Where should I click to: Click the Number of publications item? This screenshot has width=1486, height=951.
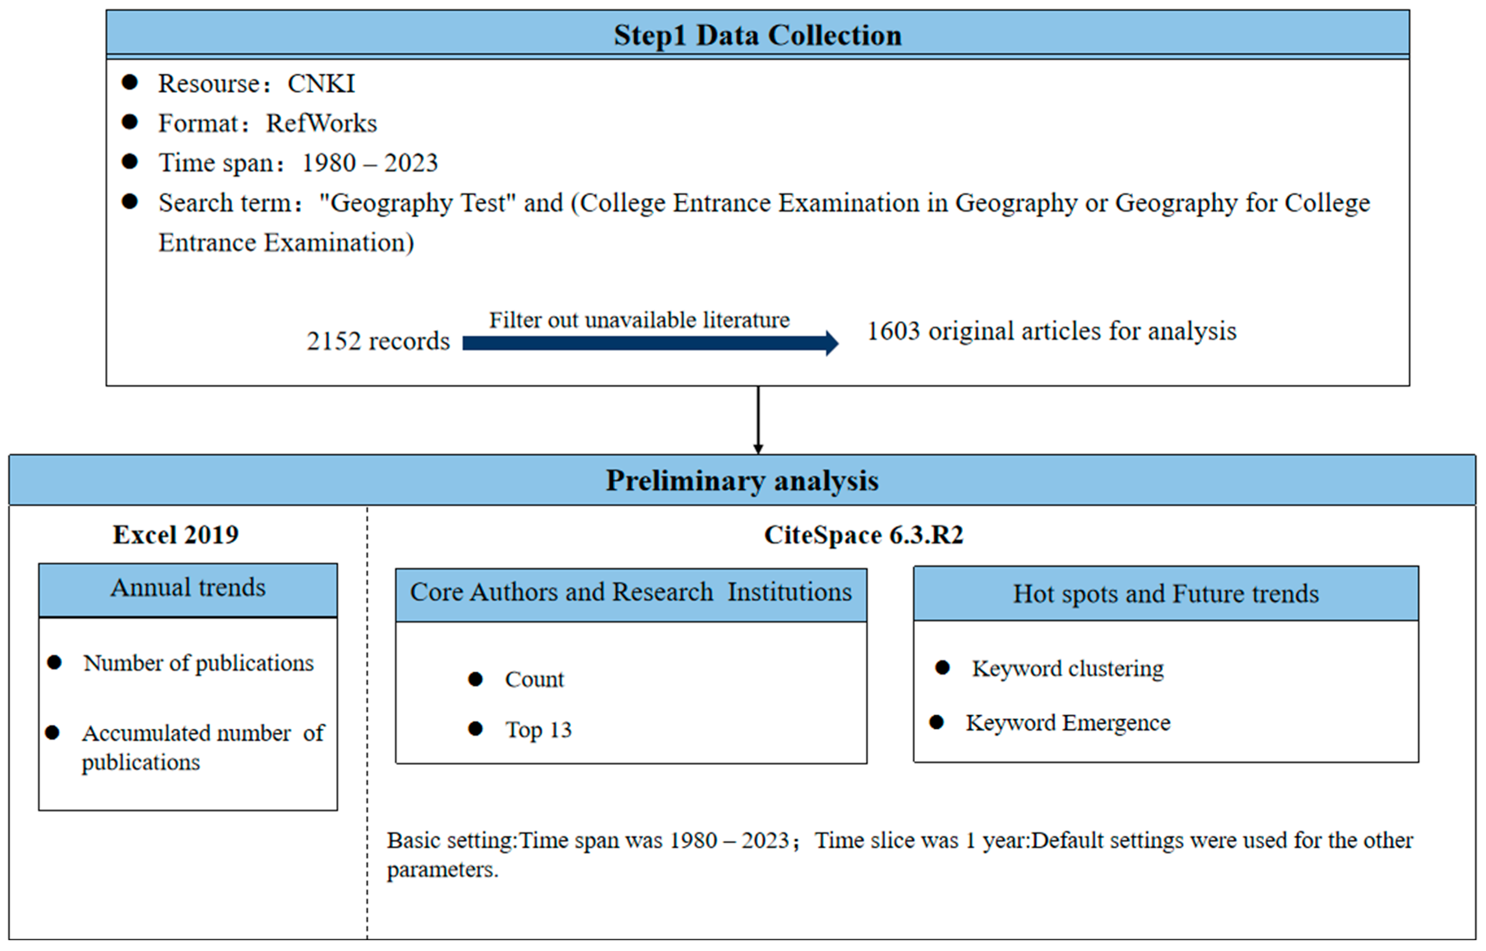tap(198, 663)
